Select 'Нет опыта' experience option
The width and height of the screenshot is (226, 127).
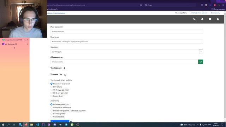[52, 87]
